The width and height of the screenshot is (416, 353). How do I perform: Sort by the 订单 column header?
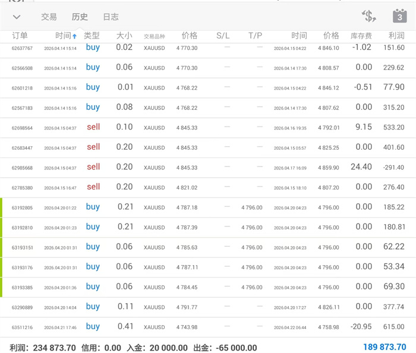coord(20,36)
